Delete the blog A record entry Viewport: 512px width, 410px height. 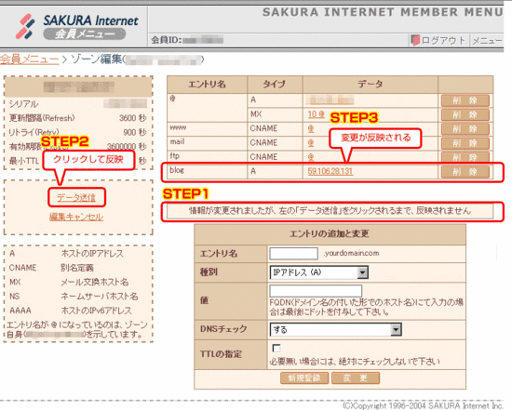pos(465,172)
